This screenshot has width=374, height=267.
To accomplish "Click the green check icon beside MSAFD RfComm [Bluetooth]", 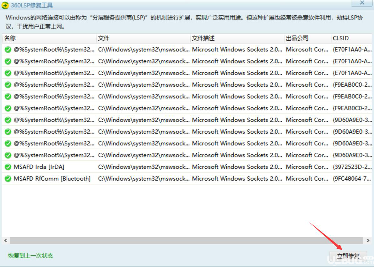I will pyautogui.click(x=8, y=178).
